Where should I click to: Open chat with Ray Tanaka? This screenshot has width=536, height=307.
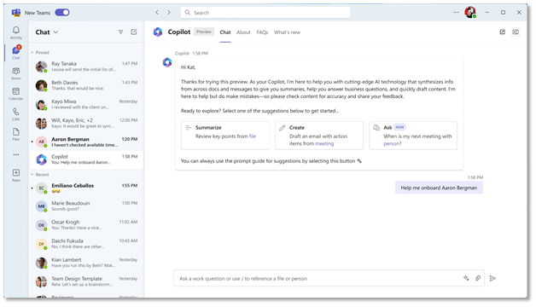coord(86,67)
